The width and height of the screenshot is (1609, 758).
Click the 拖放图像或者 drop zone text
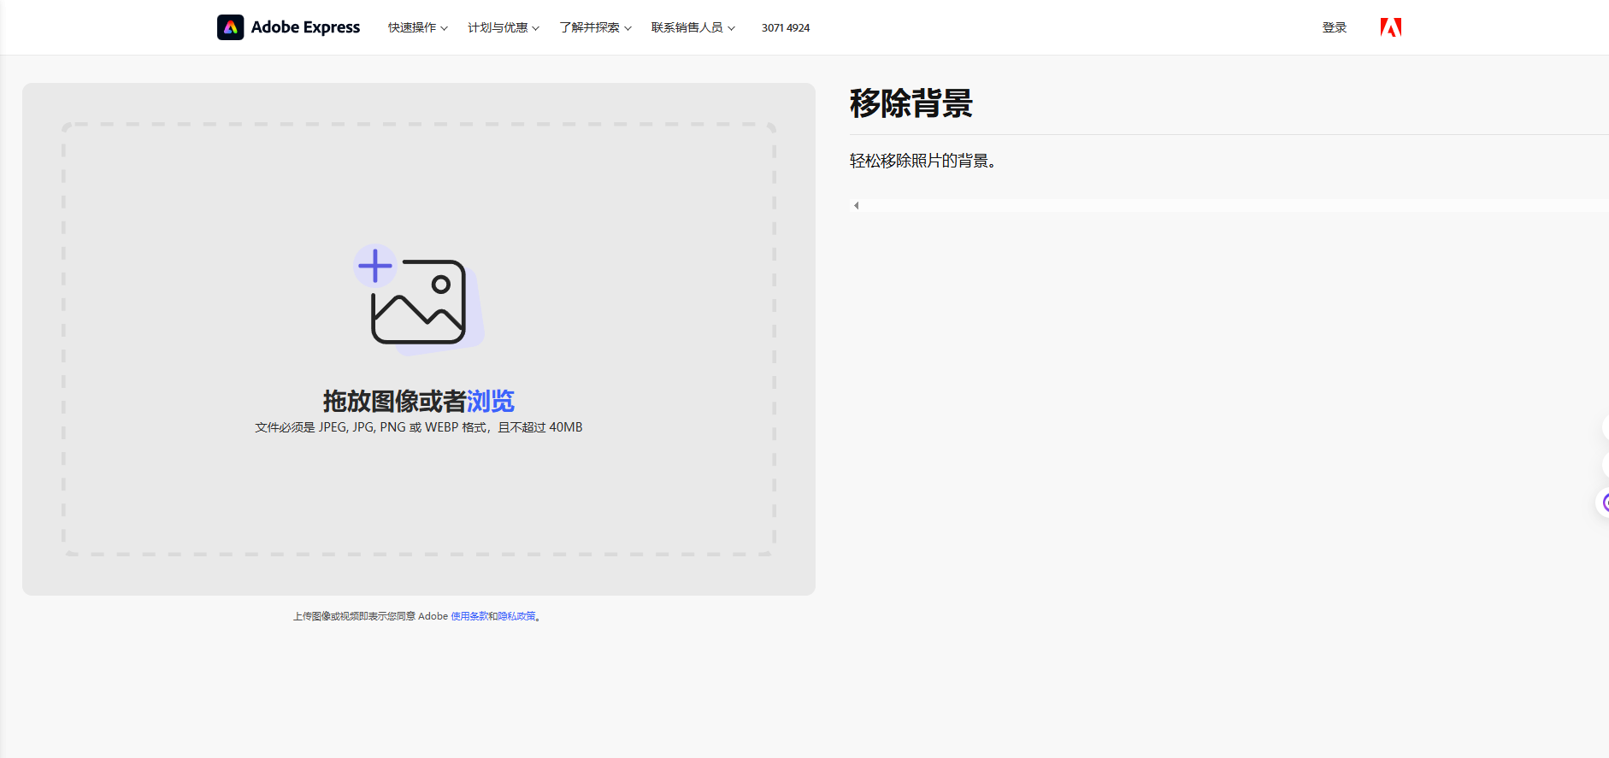point(395,401)
